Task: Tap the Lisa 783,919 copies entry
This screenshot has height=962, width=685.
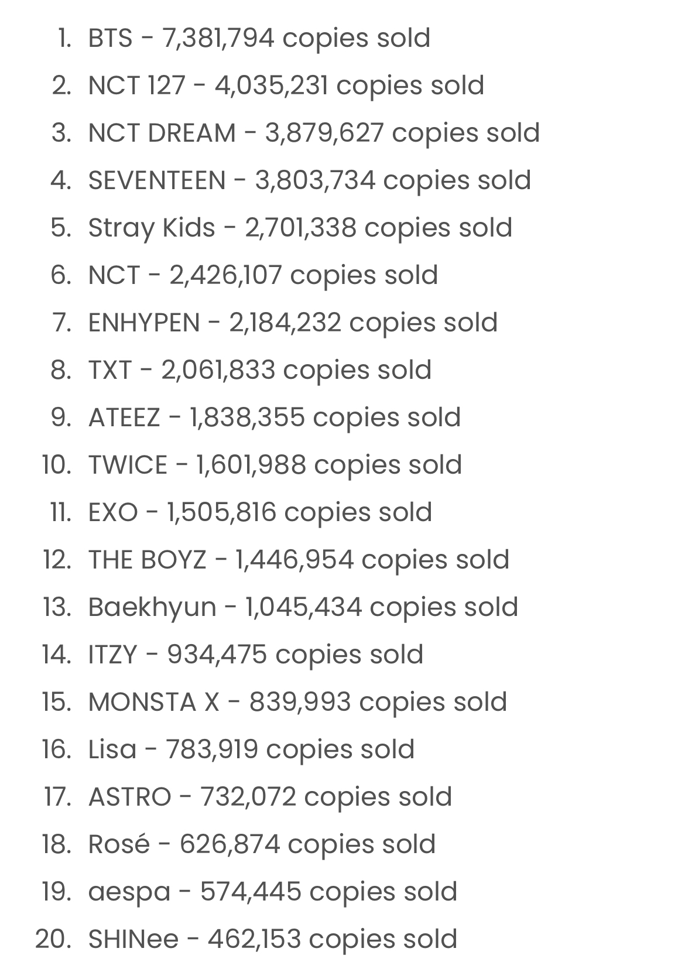Action: 251,750
